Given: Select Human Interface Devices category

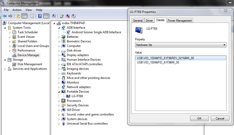Looking at the screenshot, I should (84, 60).
